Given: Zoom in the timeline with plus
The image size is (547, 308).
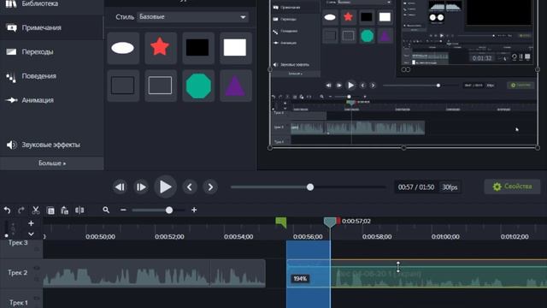Looking at the screenshot, I should pyautogui.click(x=194, y=210).
